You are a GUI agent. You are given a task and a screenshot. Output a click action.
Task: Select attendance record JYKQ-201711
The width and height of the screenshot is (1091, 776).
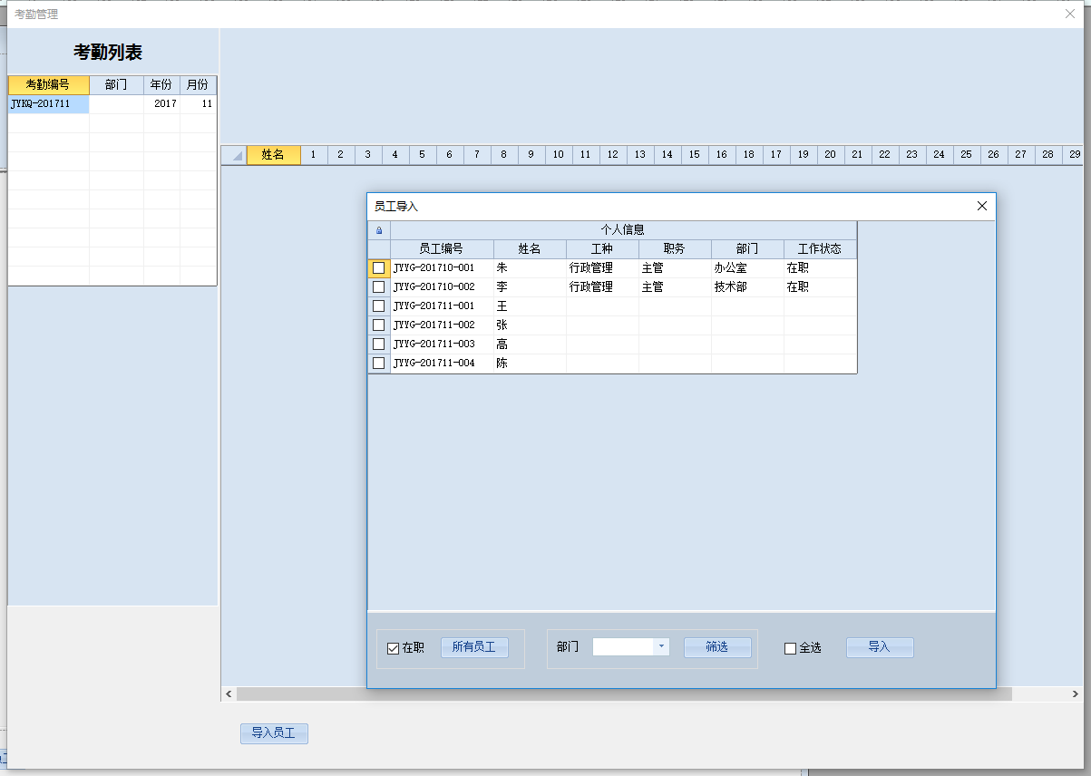click(49, 104)
